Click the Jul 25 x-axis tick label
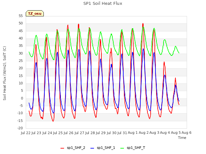Image resolution: width=206 pixels, height=154 pixels. coord(58,133)
